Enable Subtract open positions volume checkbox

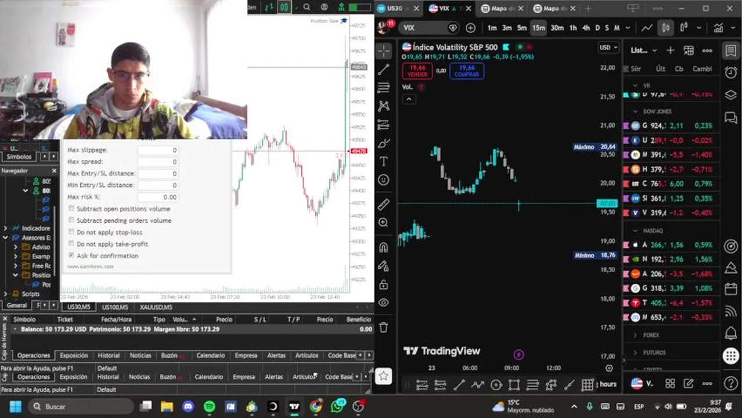pyautogui.click(x=71, y=208)
